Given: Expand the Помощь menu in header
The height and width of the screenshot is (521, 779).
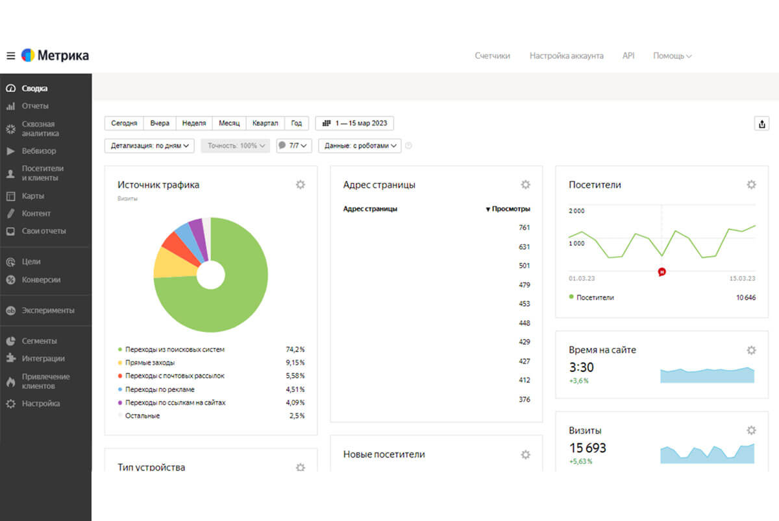Looking at the screenshot, I should click(672, 56).
